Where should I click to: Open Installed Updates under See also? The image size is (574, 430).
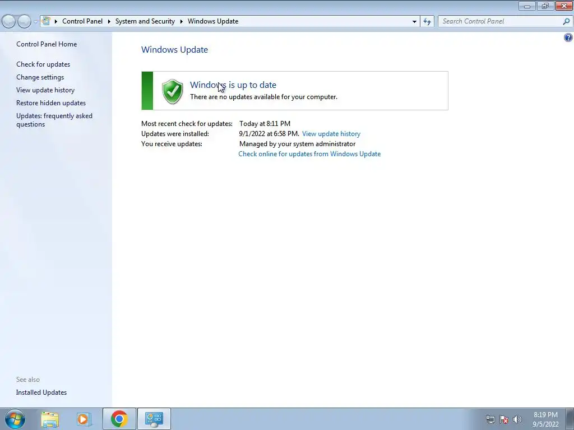[41, 392]
